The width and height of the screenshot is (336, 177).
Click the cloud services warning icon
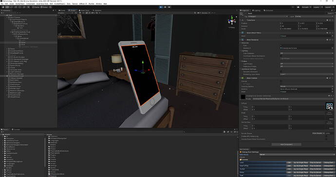point(298,7)
